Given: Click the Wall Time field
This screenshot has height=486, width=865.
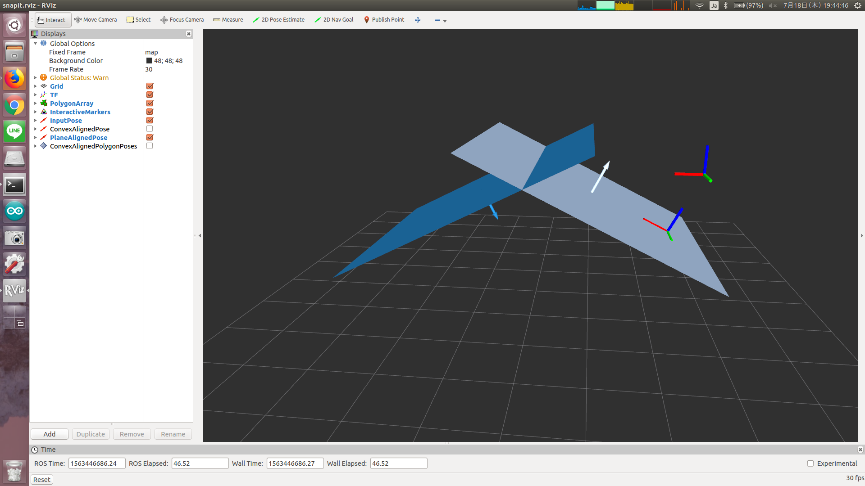Looking at the screenshot, I should click(x=295, y=463).
